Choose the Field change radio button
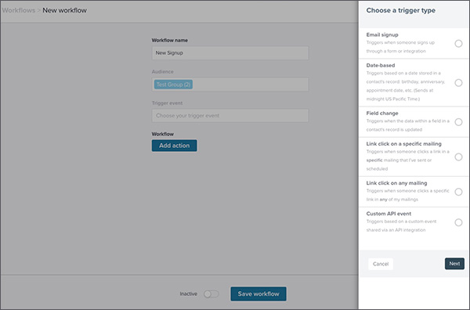470x310 pixels. [458, 122]
